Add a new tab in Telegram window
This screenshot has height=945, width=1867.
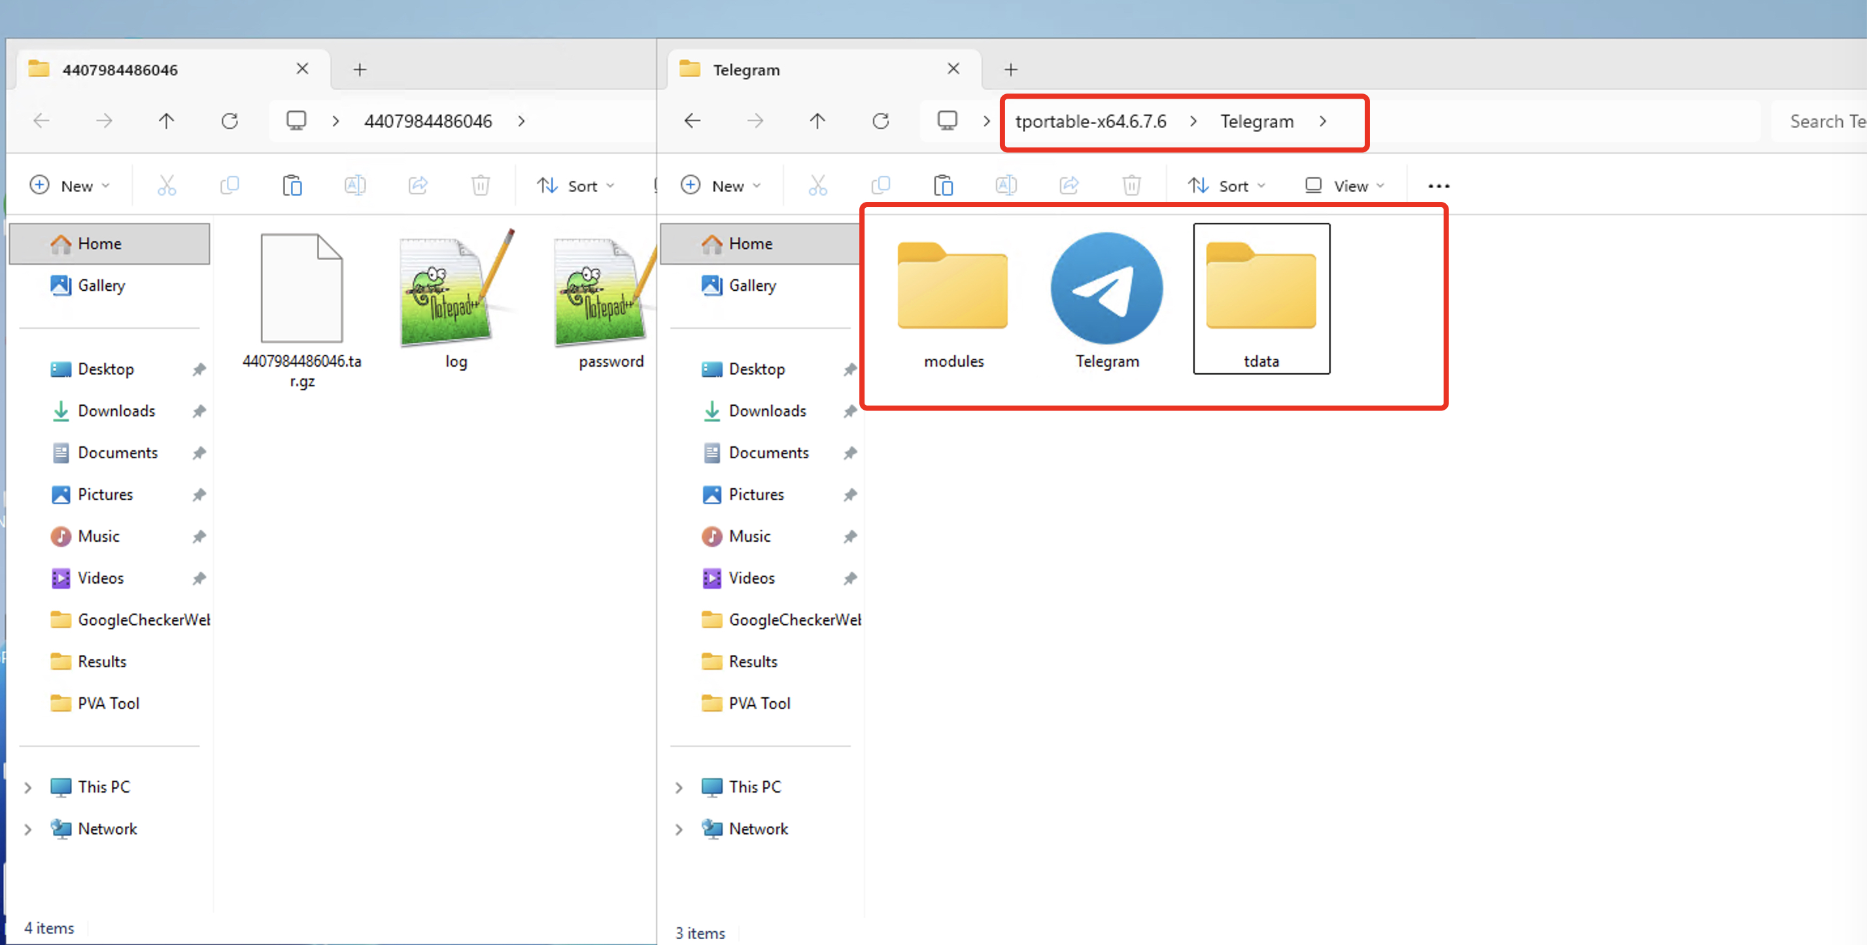[x=1010, y=69]
